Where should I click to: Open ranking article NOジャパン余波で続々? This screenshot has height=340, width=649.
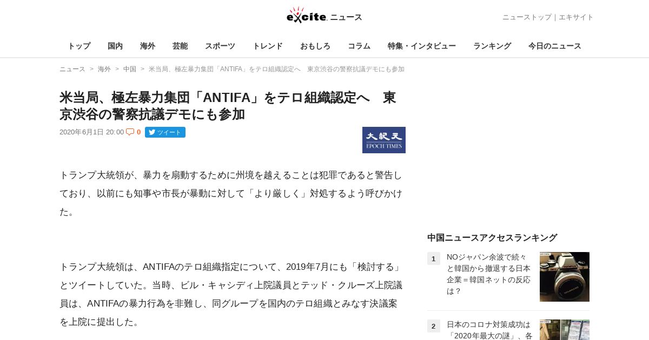coord(489,274)
